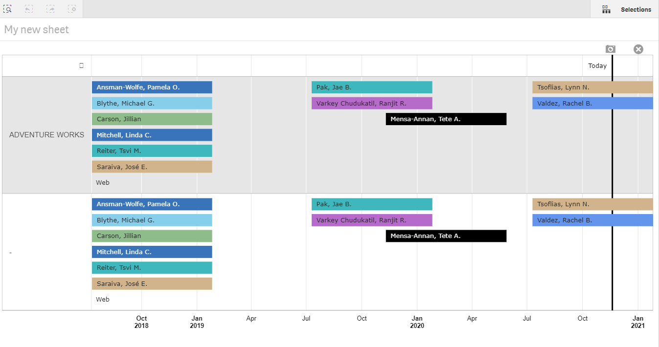Select the black Mensa-Annan, Tete A. bar
Screen dimensions: 659x347
[446, 119]
